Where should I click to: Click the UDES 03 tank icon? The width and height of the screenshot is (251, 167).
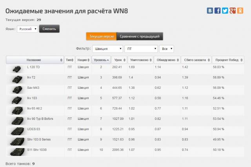coord(17,130)
